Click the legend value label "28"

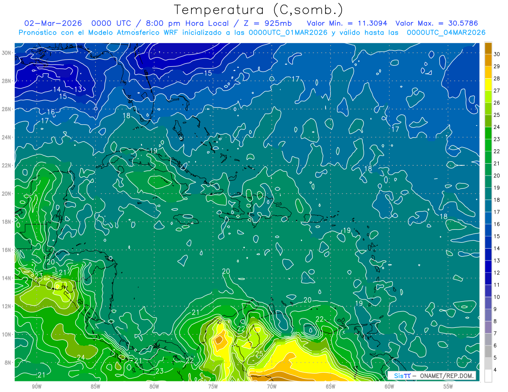(497, 79)
